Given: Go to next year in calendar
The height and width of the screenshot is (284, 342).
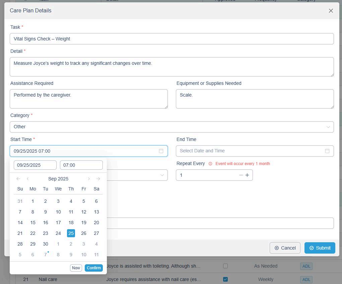Looking at the screenshot, I should [x=98, y=179].
